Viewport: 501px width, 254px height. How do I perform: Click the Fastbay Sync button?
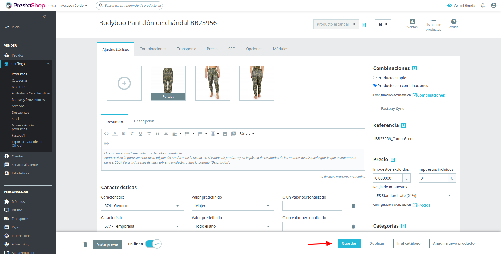coord(393,109)
